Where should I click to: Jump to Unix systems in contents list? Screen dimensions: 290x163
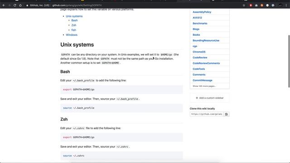point(74,16)
